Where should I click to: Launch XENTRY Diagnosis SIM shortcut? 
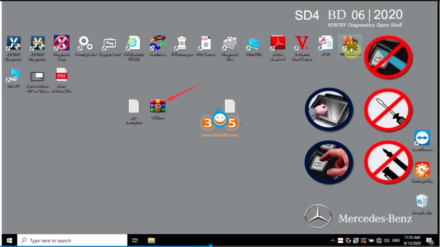[37, 48]
